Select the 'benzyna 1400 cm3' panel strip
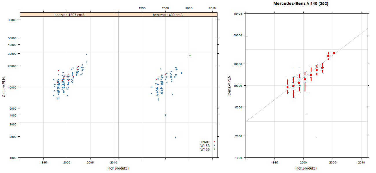Screen dimensions: 376x173 point(168,14)
